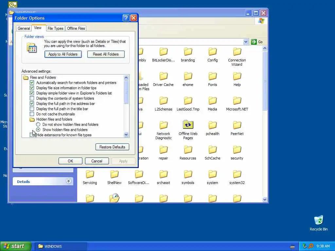Confirm Folder Options with OK

70,161
